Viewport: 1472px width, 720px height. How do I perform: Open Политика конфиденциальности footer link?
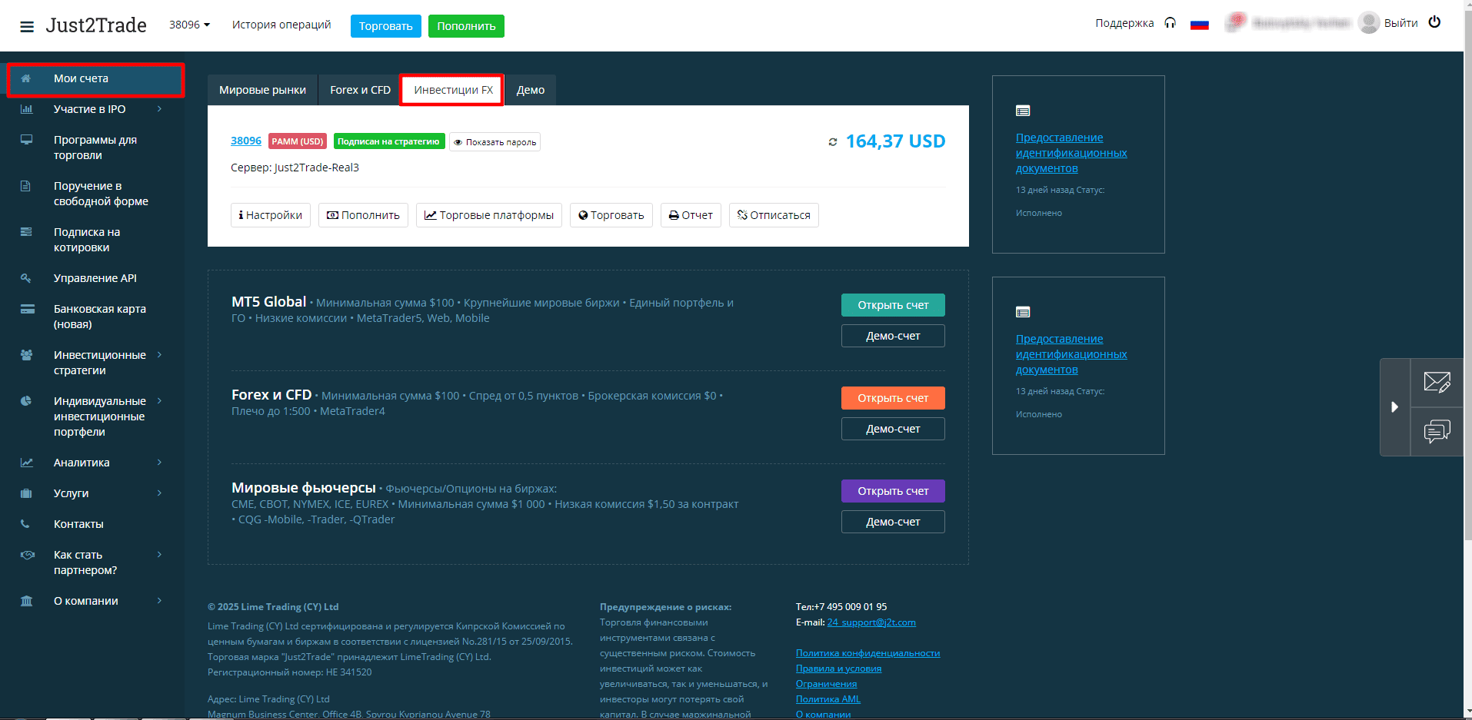(868, 653)
